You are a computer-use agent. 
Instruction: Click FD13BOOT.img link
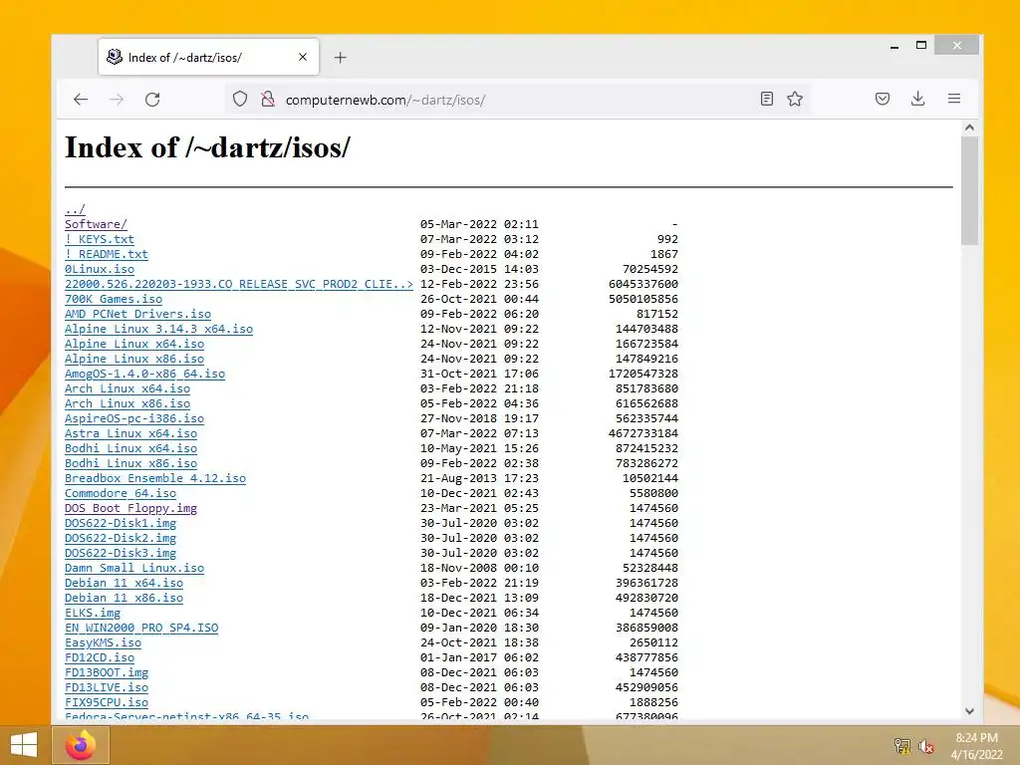[106, 673]
